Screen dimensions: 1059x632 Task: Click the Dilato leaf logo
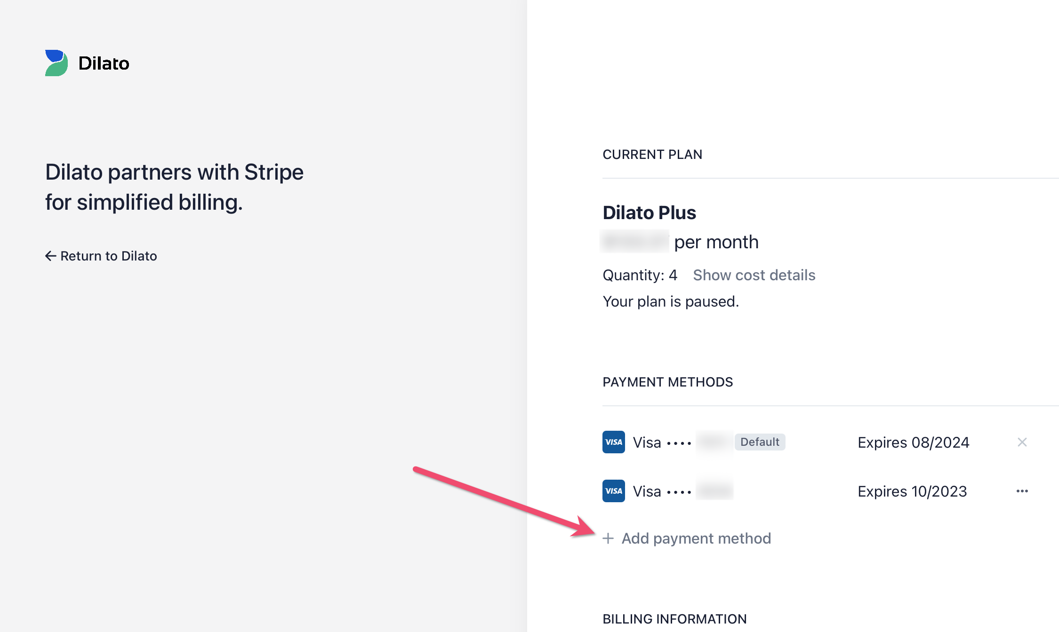[56, 63]
